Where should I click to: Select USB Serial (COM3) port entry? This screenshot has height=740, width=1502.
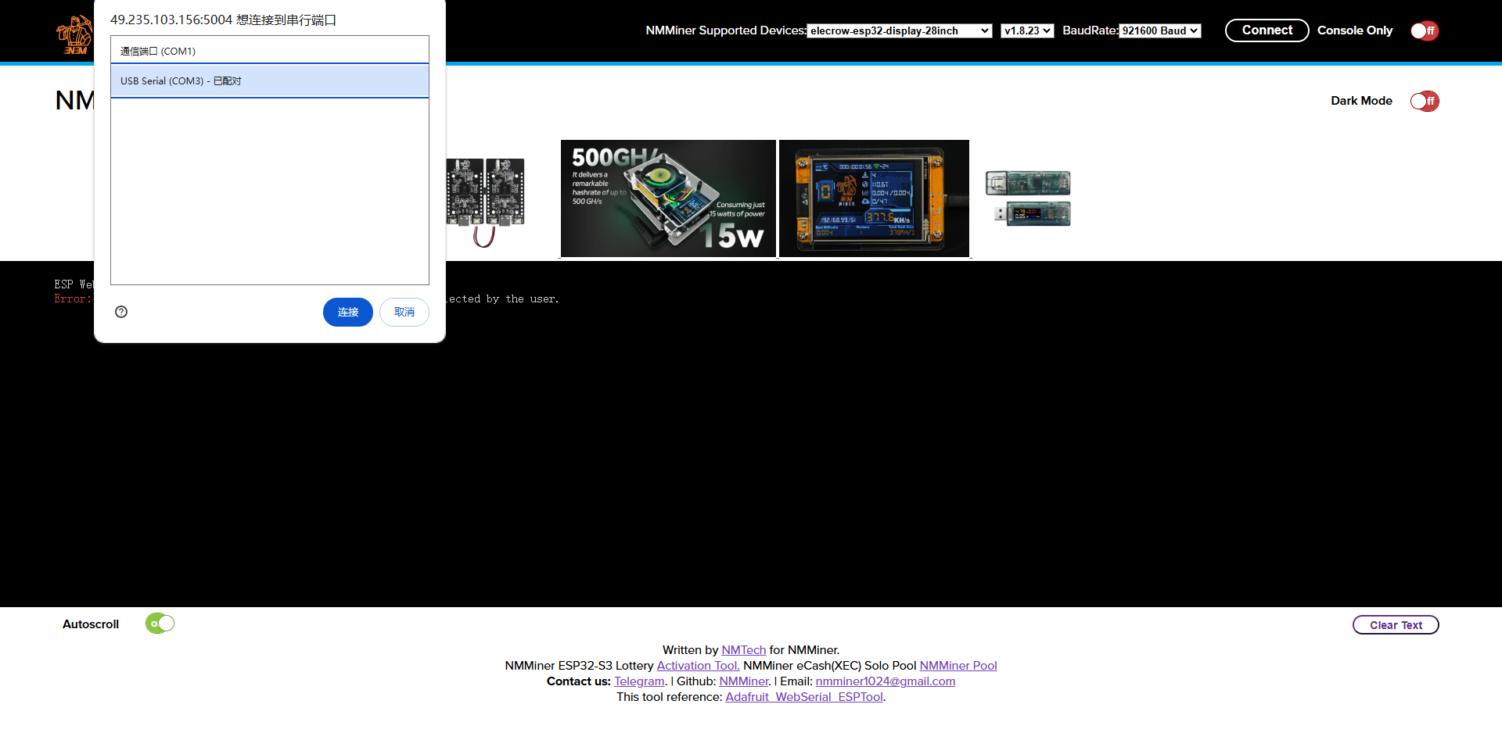point(269,81)
